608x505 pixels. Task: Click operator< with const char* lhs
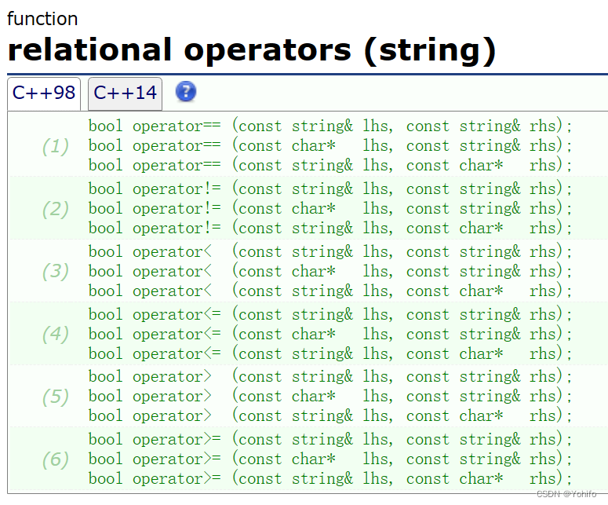coord(330,271)
